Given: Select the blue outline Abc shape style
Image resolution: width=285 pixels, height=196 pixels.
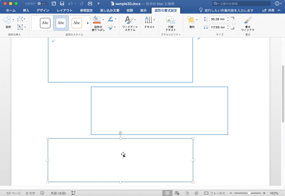Looking at the screenshot, I should [61, 23].
